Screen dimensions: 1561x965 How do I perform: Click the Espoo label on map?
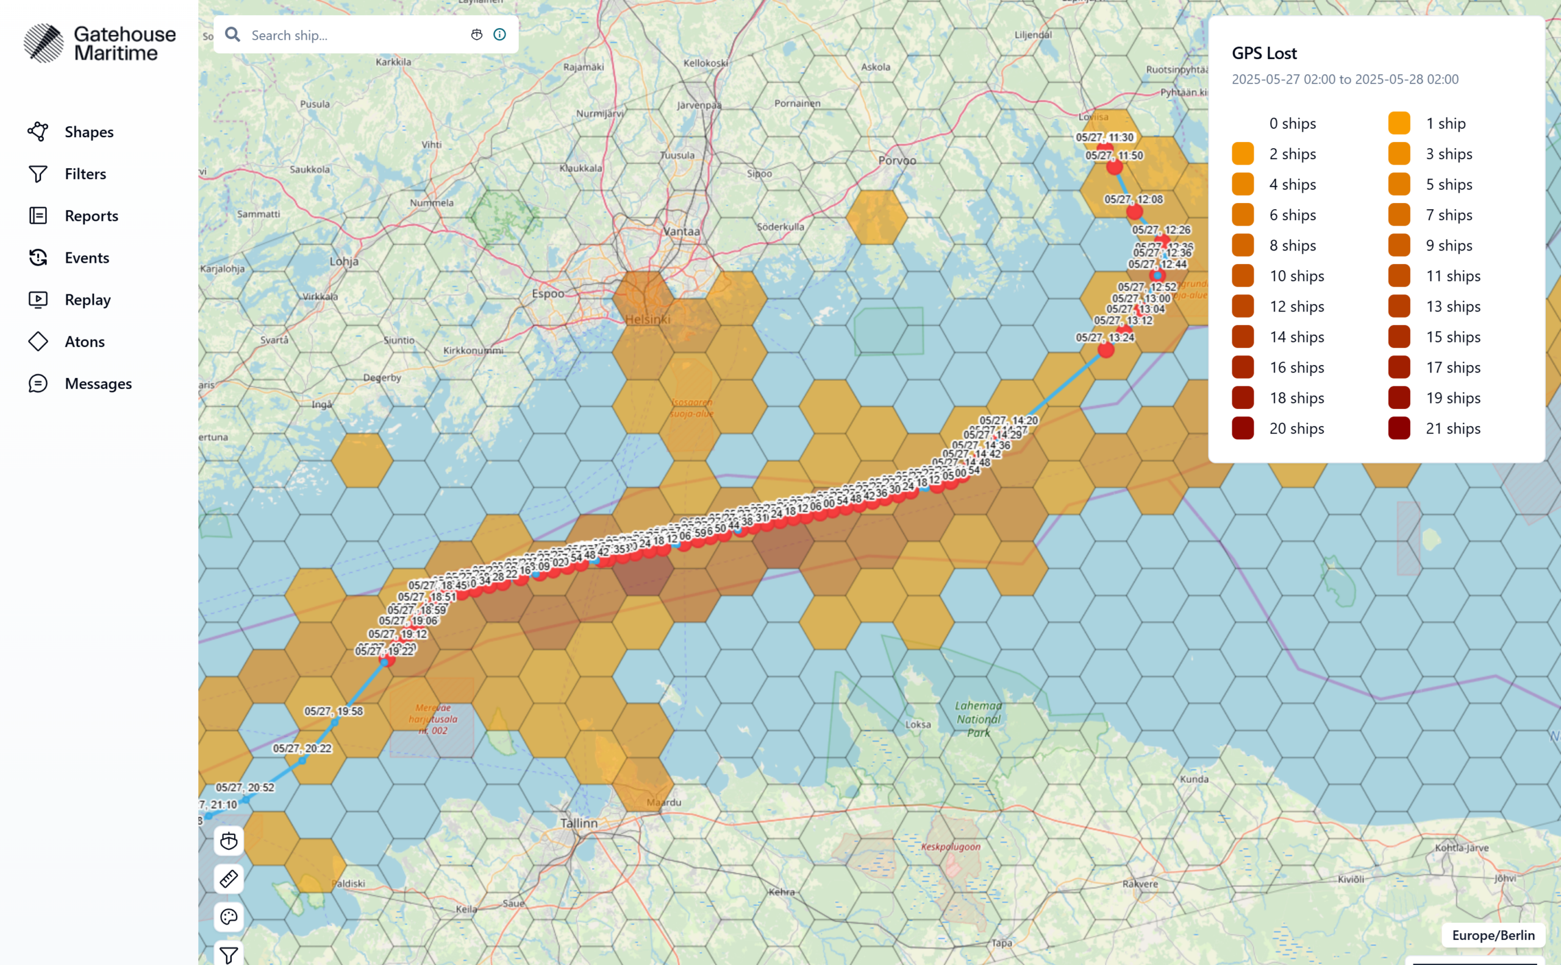[x=548, y=294]
